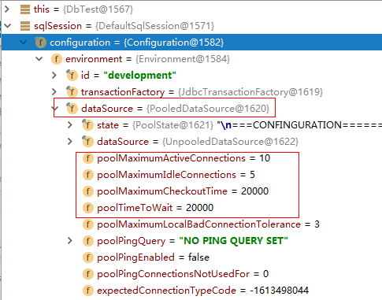
Task: Select poolMaximumActiveConnections = 10 row
Action: (x=192, y=158)
